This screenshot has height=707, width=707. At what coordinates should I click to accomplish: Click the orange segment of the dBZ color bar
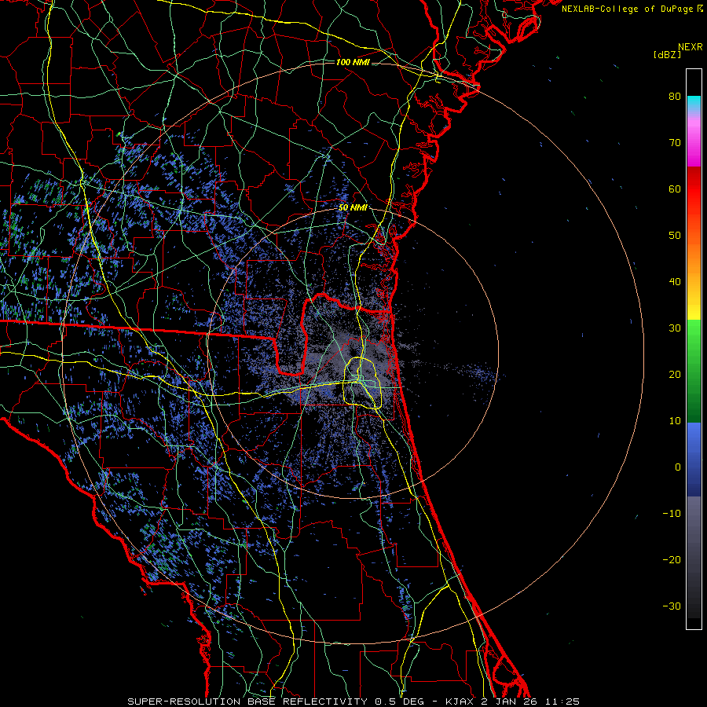[x=694, y=259]
